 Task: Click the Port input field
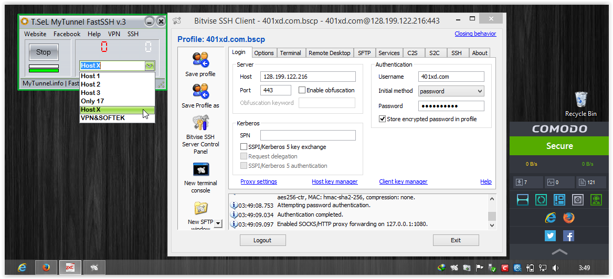(x=276, y=90)
